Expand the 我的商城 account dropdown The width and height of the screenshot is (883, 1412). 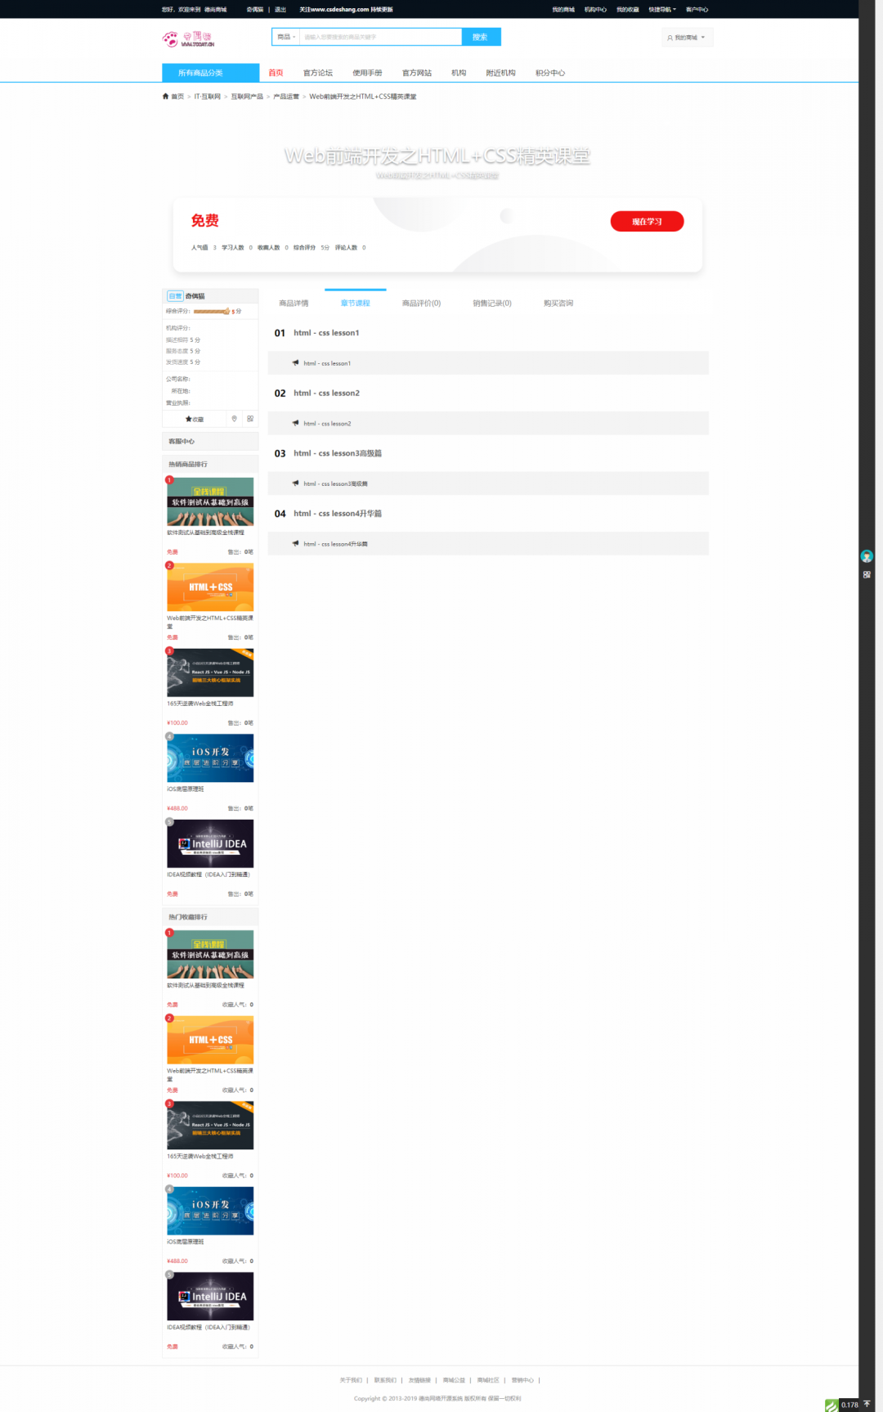(x=687, y=38)
